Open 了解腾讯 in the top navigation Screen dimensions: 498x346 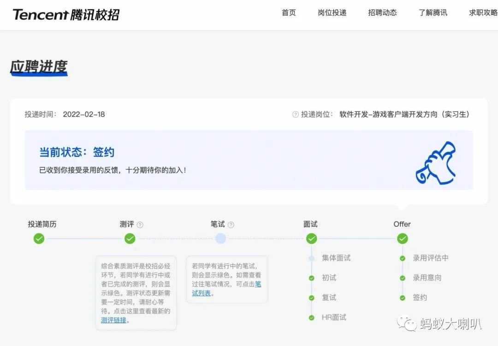click(x=433, y=12)
